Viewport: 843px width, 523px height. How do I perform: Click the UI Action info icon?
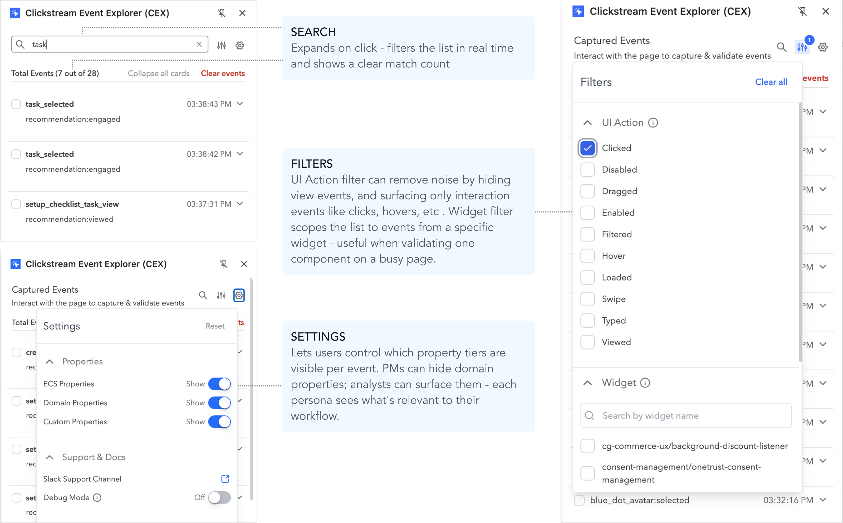point(653,123)
